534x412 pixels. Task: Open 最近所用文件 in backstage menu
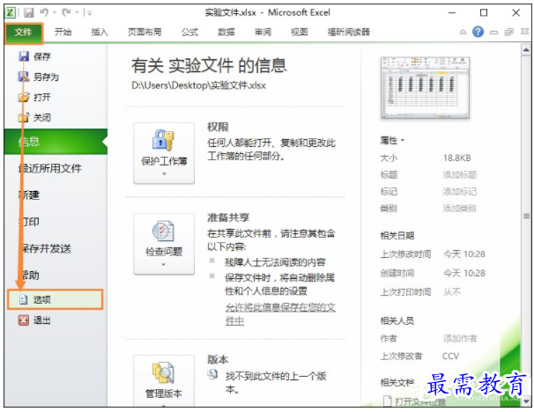(x=50, y=168)
